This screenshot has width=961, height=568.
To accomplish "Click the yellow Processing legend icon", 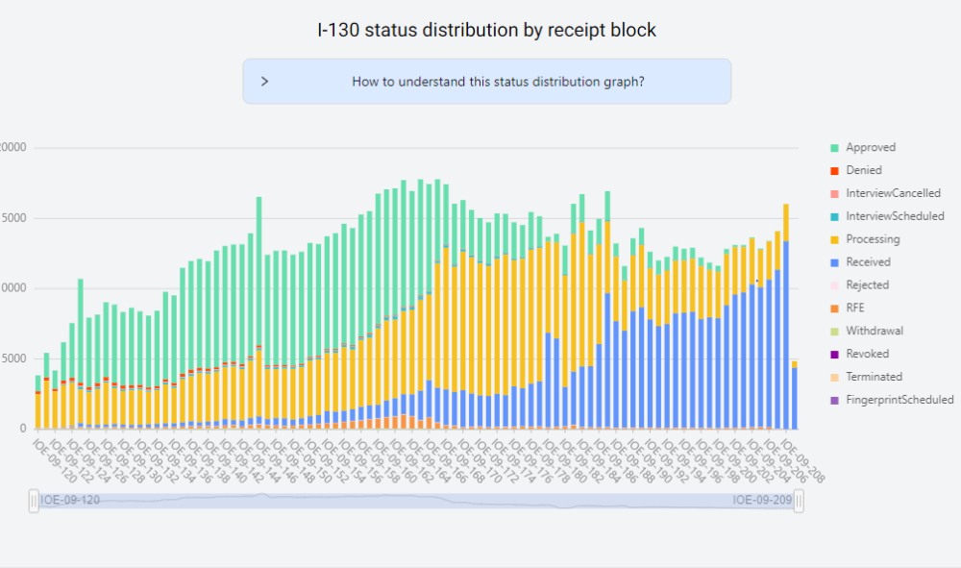I will pyautogui.click(x=834, y=240).
